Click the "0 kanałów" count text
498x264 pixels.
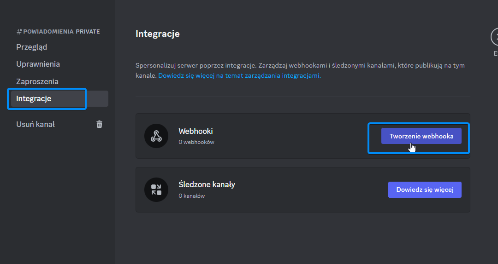coord(191,196)
